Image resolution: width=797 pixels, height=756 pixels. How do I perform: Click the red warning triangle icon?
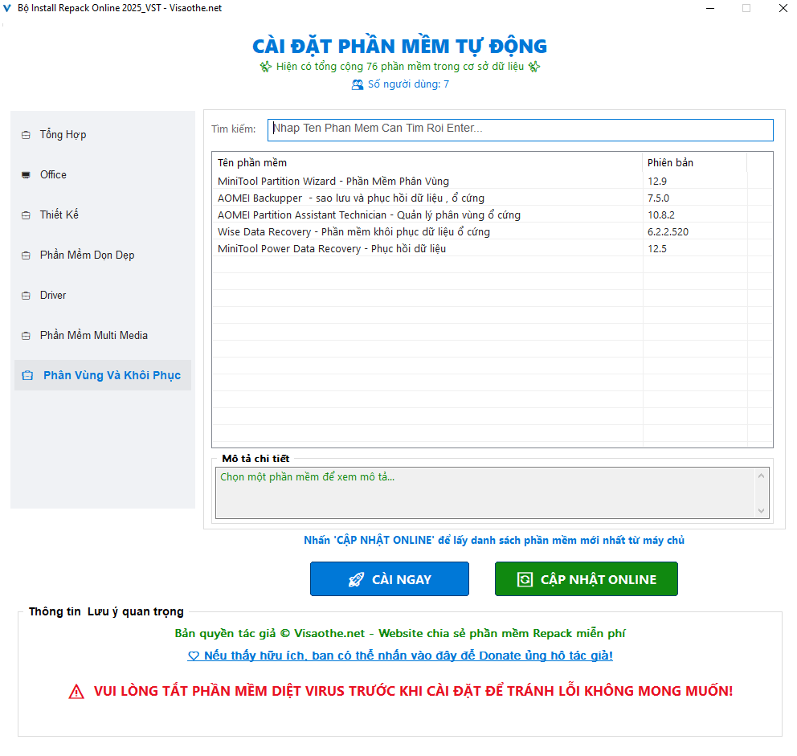(x=76, y=692)
